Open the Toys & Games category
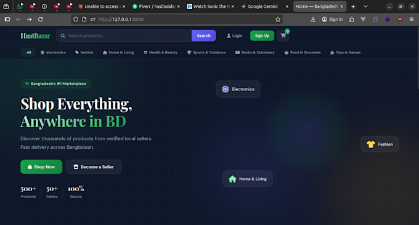 (x=345, y=52)
